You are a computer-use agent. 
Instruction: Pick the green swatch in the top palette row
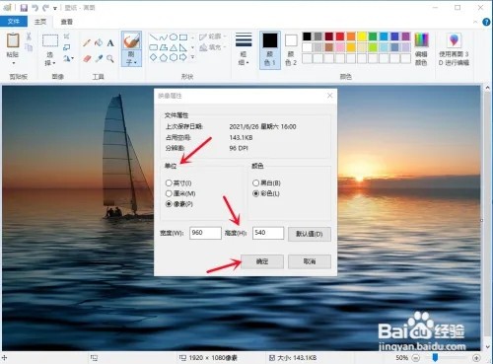[373, 36]
